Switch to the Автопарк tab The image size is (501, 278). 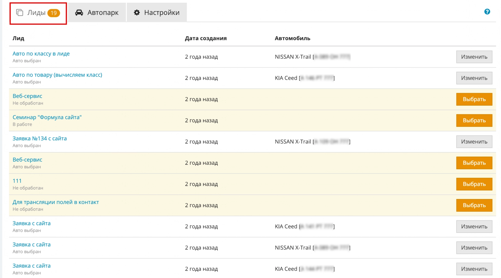[x=97, y=13]
